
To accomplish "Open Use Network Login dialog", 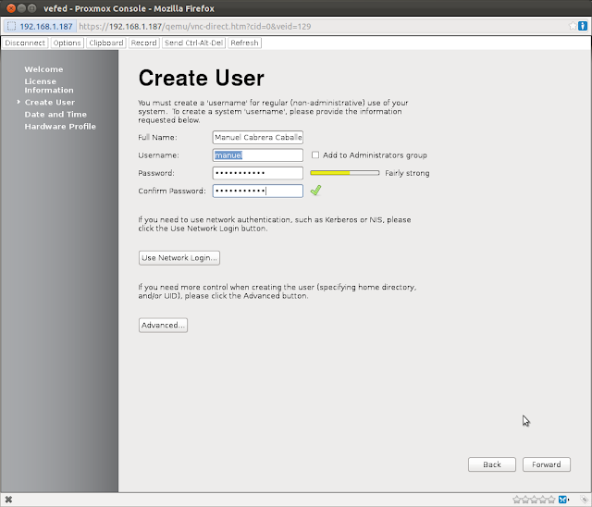I will [179, 258].
